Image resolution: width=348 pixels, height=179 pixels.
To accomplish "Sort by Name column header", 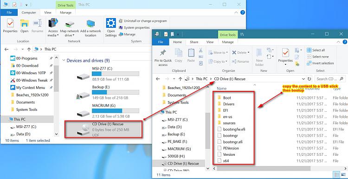I will (221, 89).
